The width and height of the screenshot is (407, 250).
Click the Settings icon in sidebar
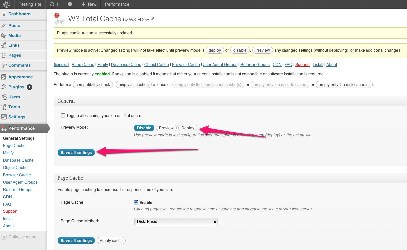[4, 117]
